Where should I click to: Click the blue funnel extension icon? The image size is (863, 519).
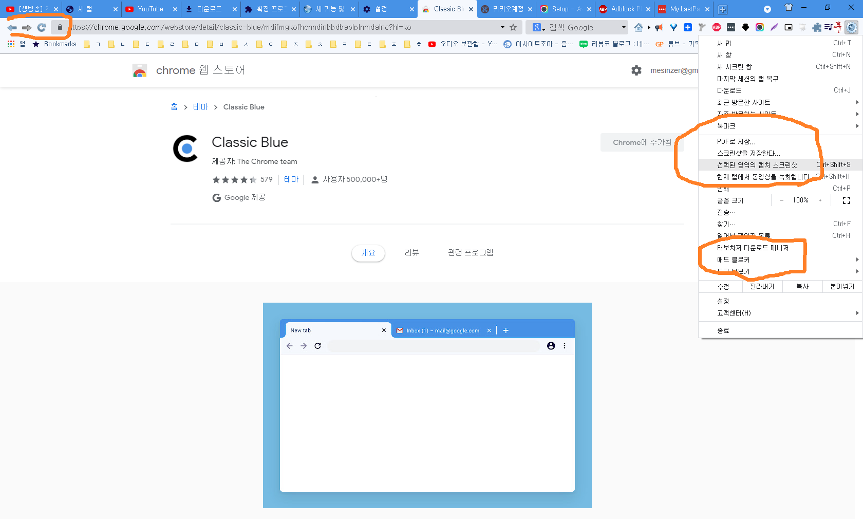pos(673,27)
